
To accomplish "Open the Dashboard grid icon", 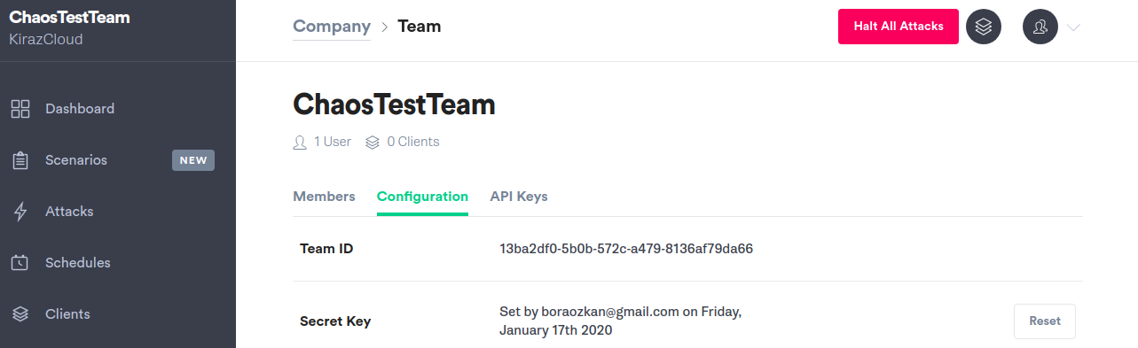I will (20, 109).
